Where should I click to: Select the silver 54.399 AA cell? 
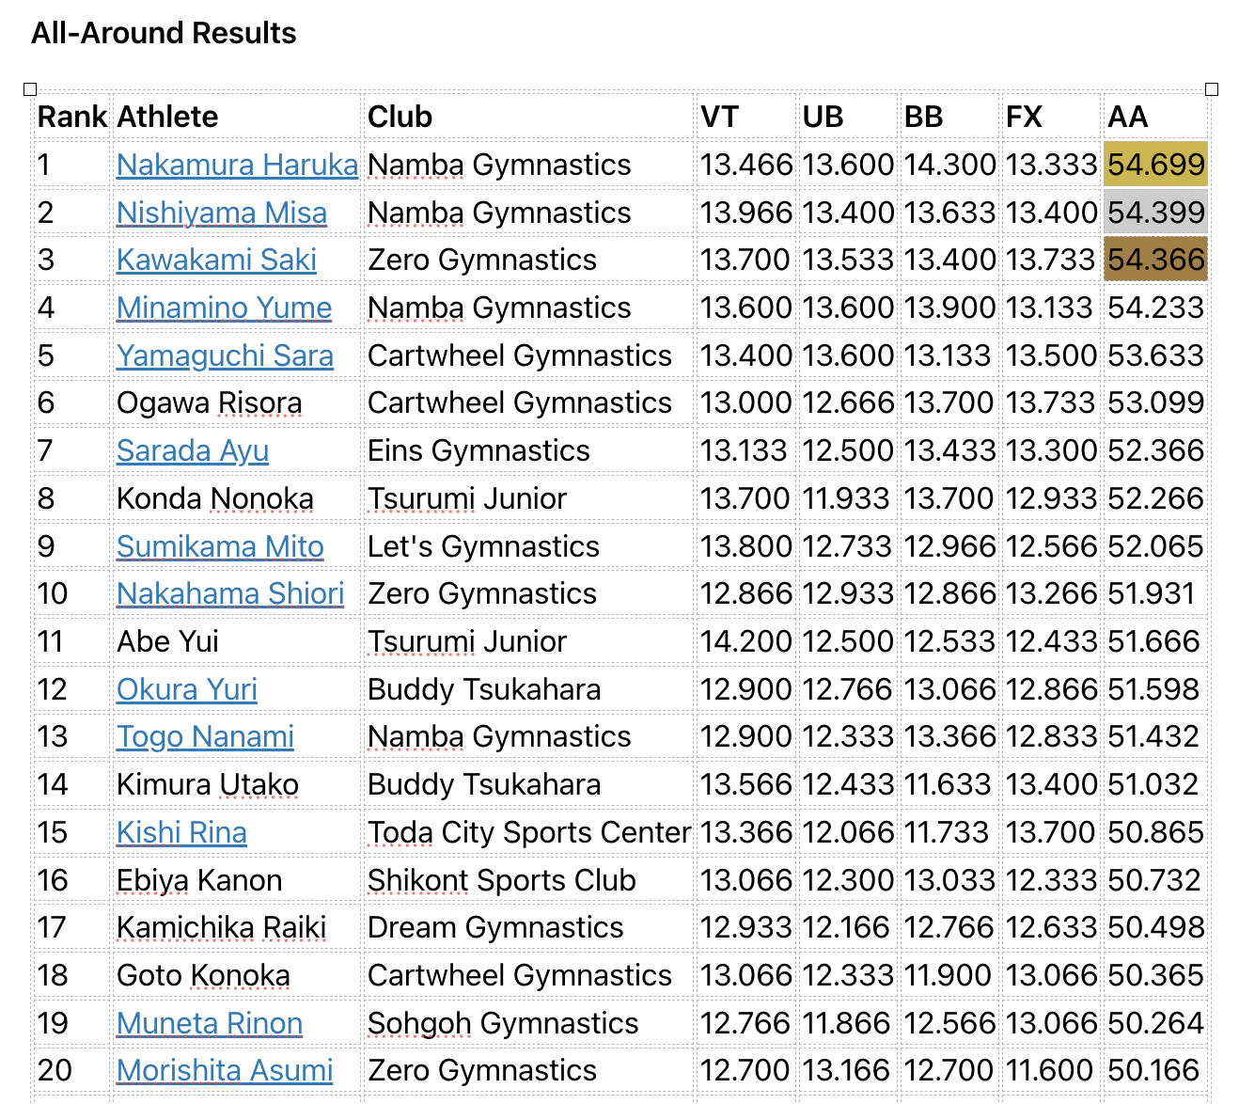click(1155, 213)
